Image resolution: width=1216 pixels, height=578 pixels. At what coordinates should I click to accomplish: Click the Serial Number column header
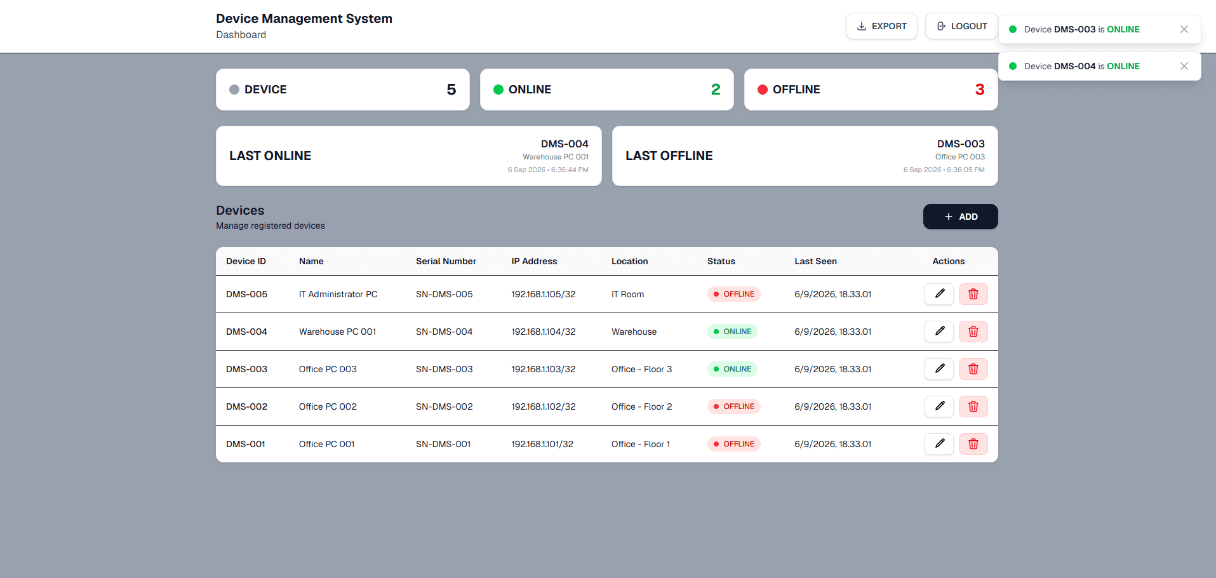click(446, 261)
